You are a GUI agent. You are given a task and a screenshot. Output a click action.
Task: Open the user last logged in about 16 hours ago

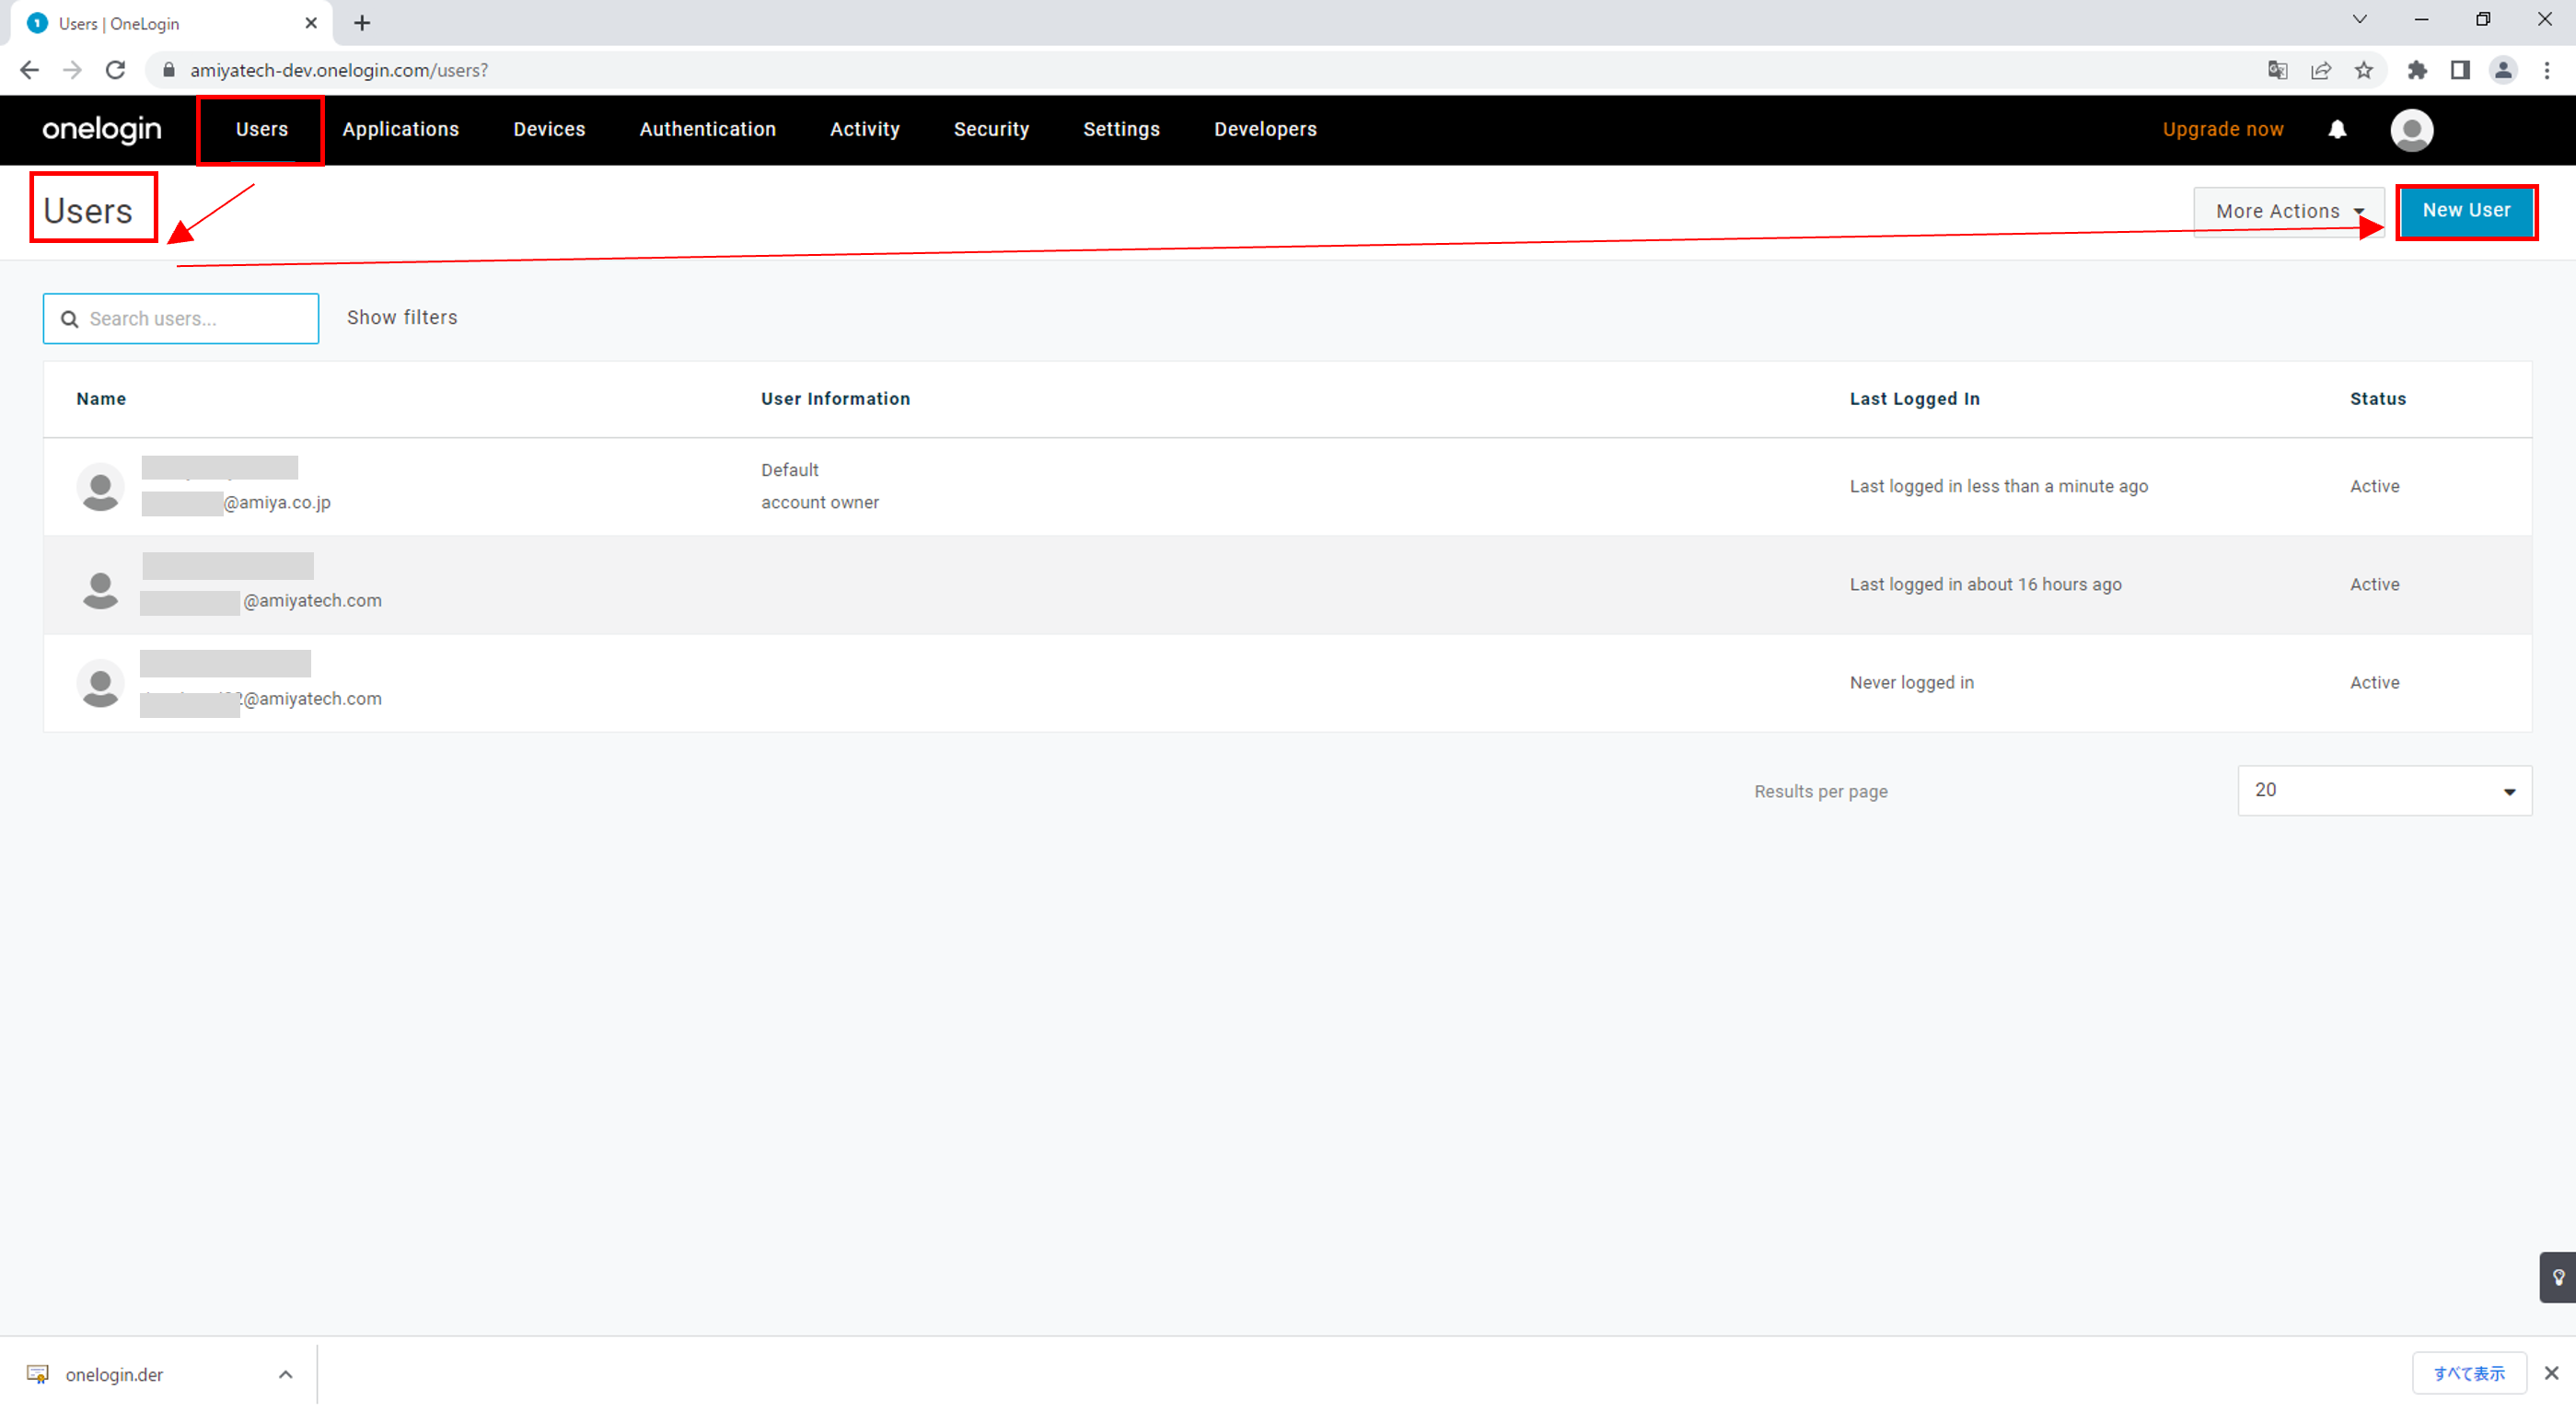click(x=1287, y=585)
